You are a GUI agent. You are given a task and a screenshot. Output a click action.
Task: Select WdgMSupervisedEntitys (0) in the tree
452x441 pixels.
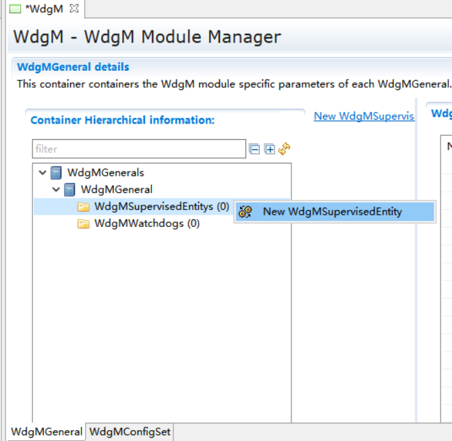[x=162, y=206]
